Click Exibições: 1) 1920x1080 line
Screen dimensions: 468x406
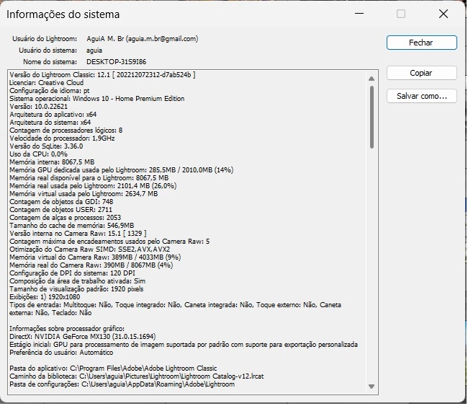click(45, 297)
